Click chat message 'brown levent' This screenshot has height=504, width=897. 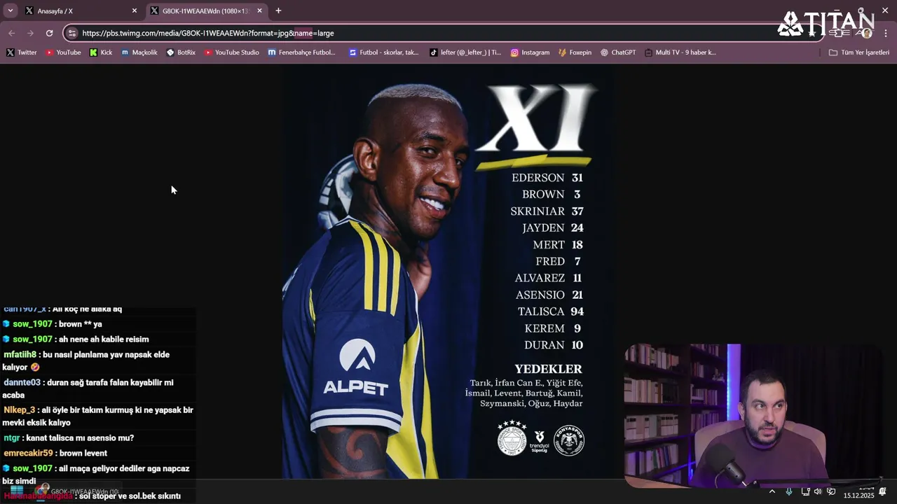tap(83, 453)
